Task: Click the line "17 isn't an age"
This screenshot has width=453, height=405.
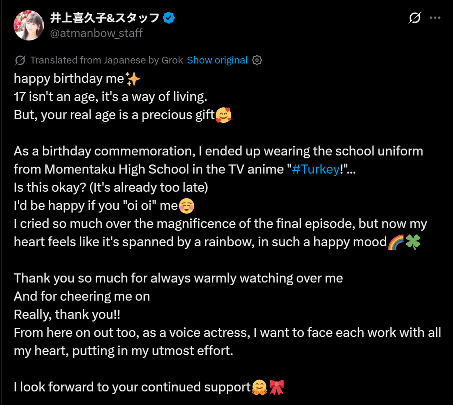Action: pos(110,97)
